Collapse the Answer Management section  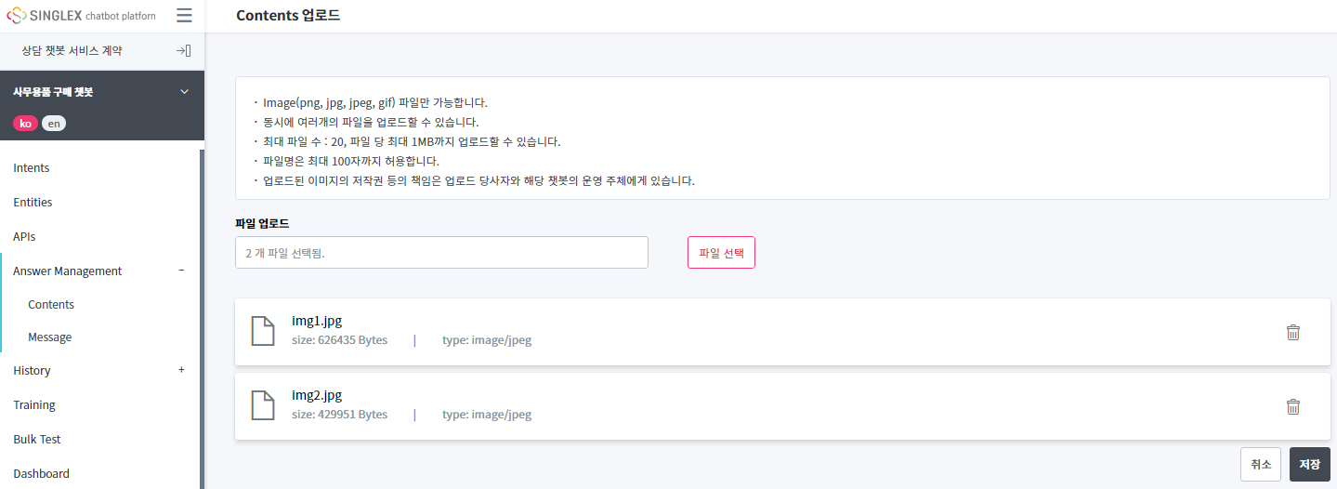[x=181, y=271]
